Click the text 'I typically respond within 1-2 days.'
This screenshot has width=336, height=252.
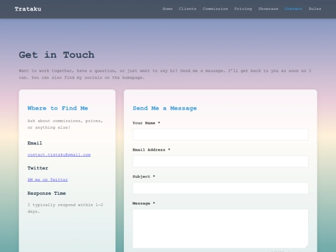(65, 208)
